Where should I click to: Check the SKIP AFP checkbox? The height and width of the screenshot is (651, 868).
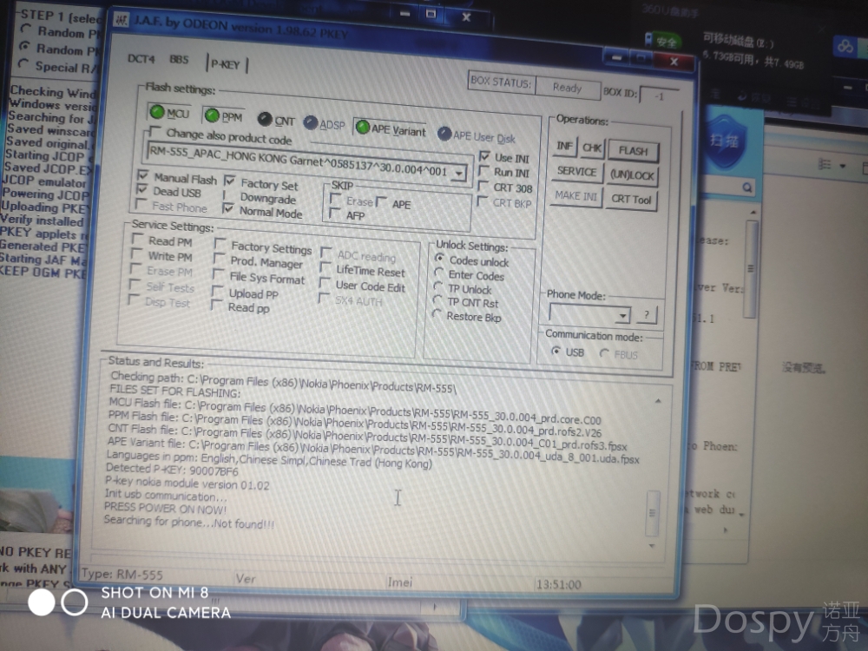334,214
